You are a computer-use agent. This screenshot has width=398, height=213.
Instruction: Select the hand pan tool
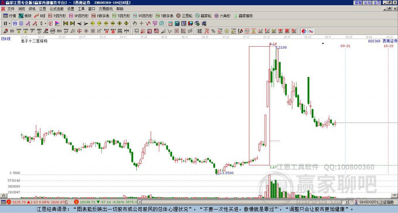tap(134, 23)
